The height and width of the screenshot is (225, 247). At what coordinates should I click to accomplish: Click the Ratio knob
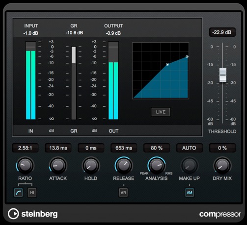pos(25,166)
